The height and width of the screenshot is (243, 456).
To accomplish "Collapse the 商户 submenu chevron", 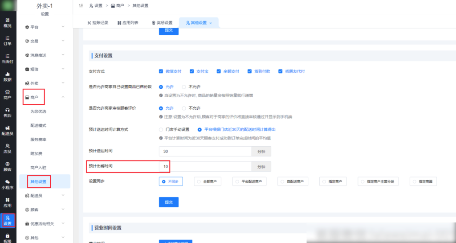I will click(x=63, y=97).
